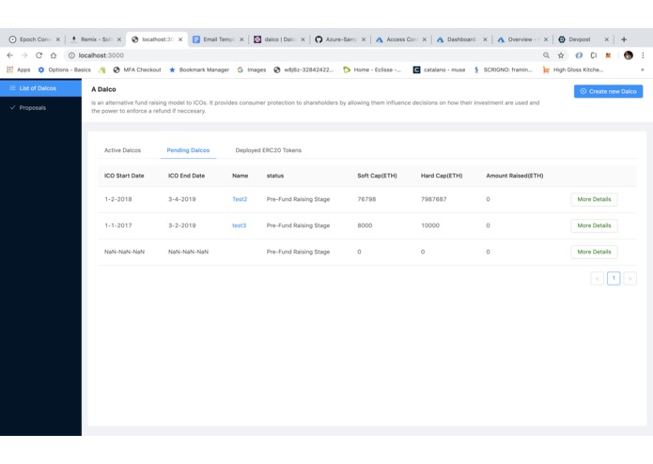The width and height of the screenshot is (653, 464).
Task: Close the Devpost tab
Action: (606, 39)
